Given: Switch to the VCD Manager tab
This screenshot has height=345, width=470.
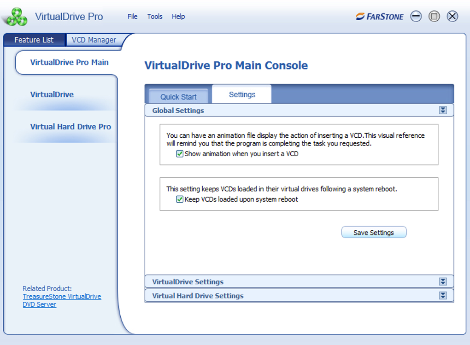Looking at the screenshot, I should [94, 40].
